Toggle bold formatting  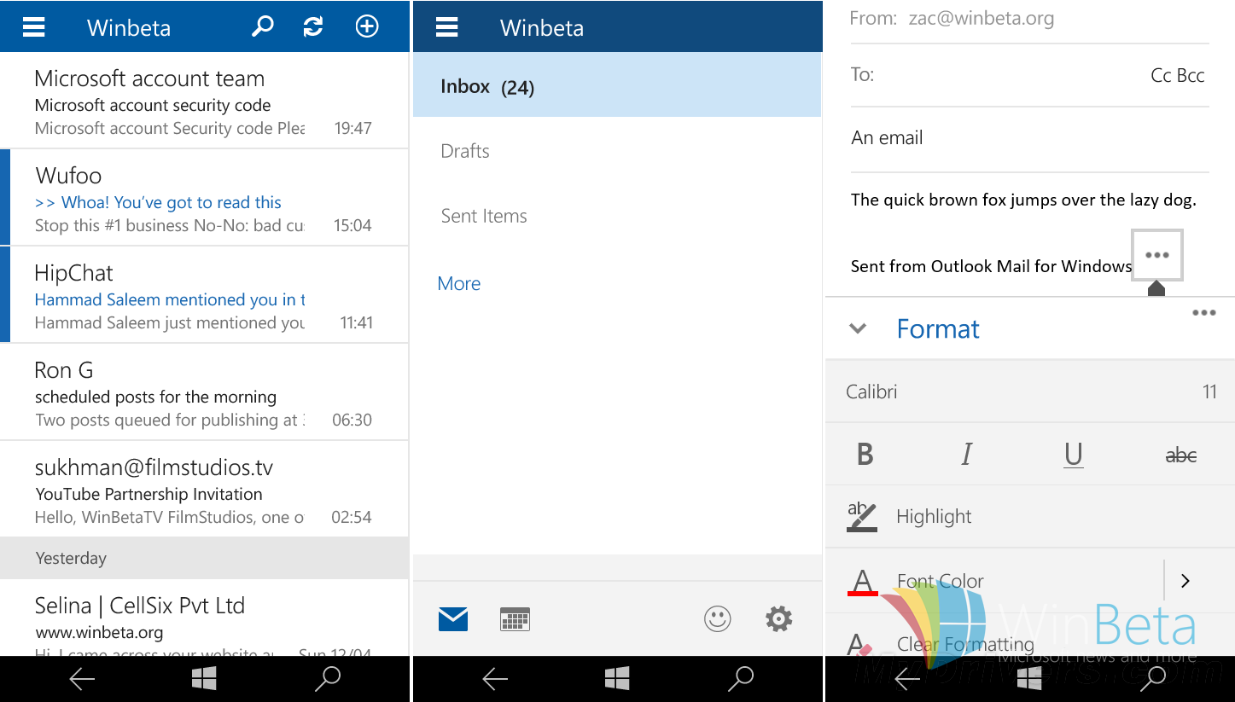864,454
